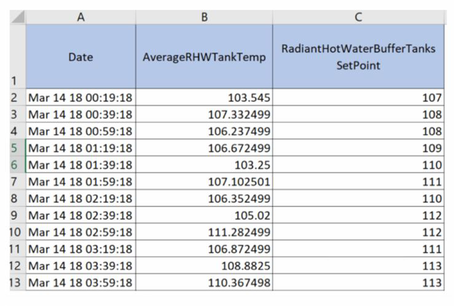Select cell Mar 14 18 00:19:18
Viewport: 454px width, 306px height.
[80, 97]
